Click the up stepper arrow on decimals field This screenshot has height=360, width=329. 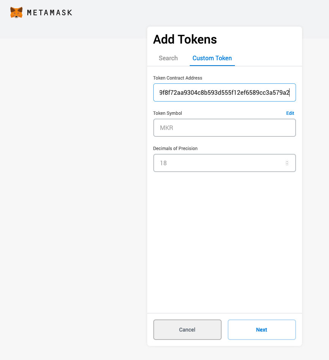[x=287, y=161]
